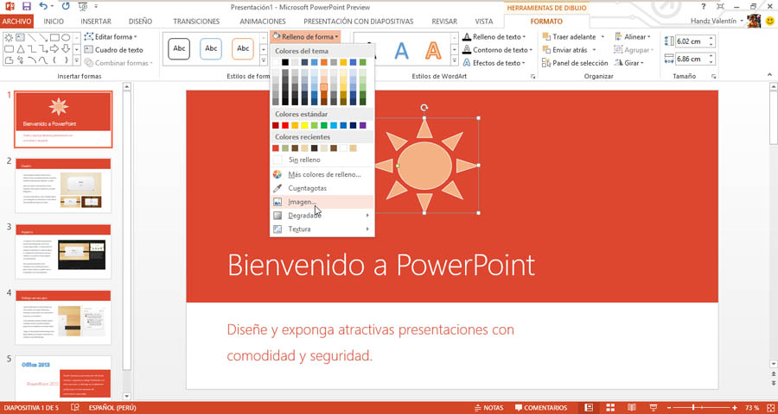
Task: Toggle the NOTAS pane
Action: (488, 407)
